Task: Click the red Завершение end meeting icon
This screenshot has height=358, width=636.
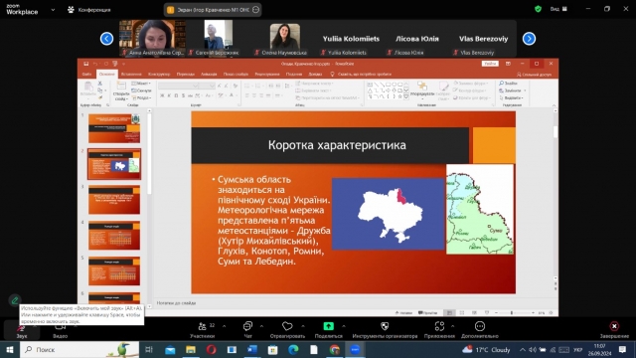Action: click(614, 326)
